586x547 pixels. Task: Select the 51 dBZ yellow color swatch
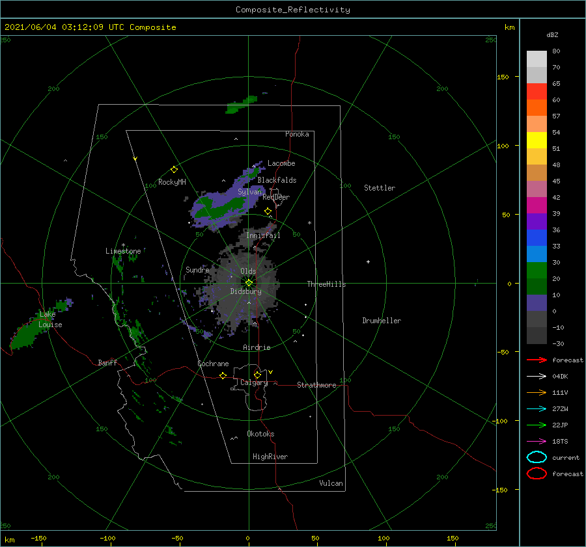click(537, 140)
